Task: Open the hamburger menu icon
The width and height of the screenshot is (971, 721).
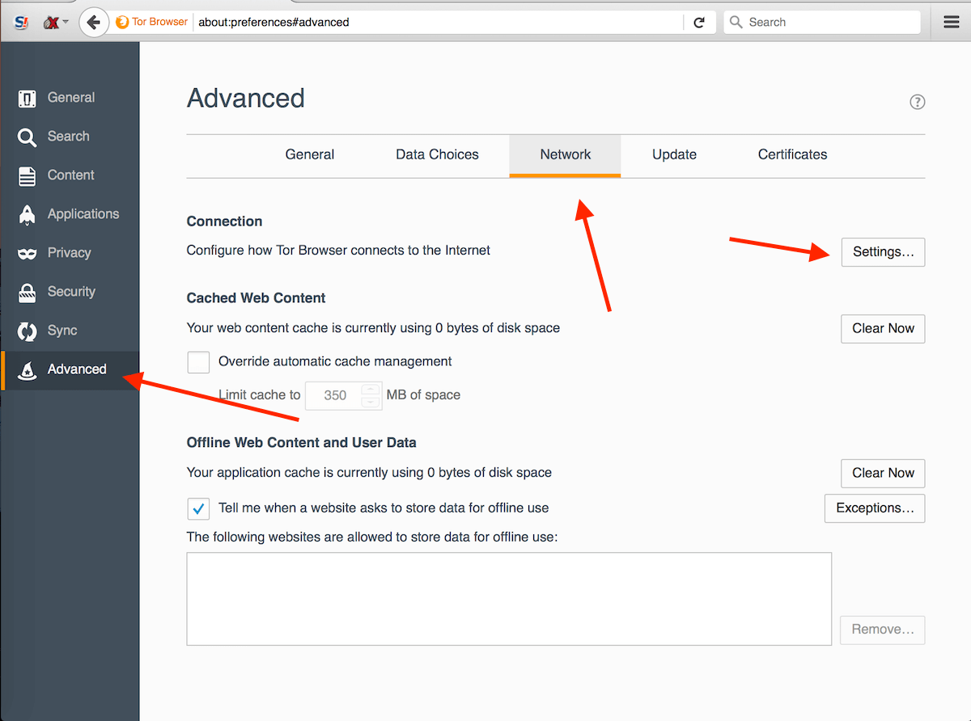Action: coord(952,22)
